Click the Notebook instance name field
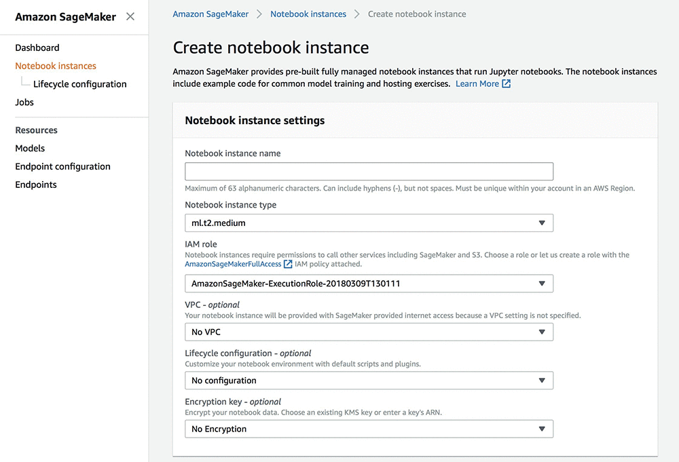Viewport: 679px width, 462px height. point(369,171)
